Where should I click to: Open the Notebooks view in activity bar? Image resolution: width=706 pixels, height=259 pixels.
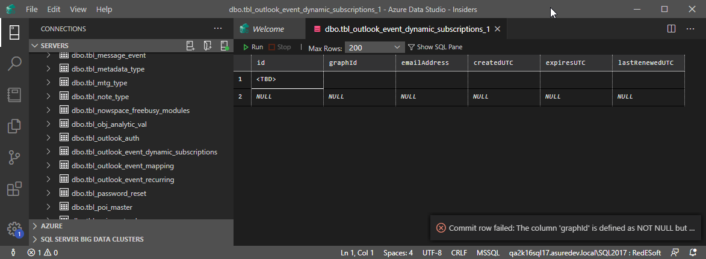click(14, 94)
